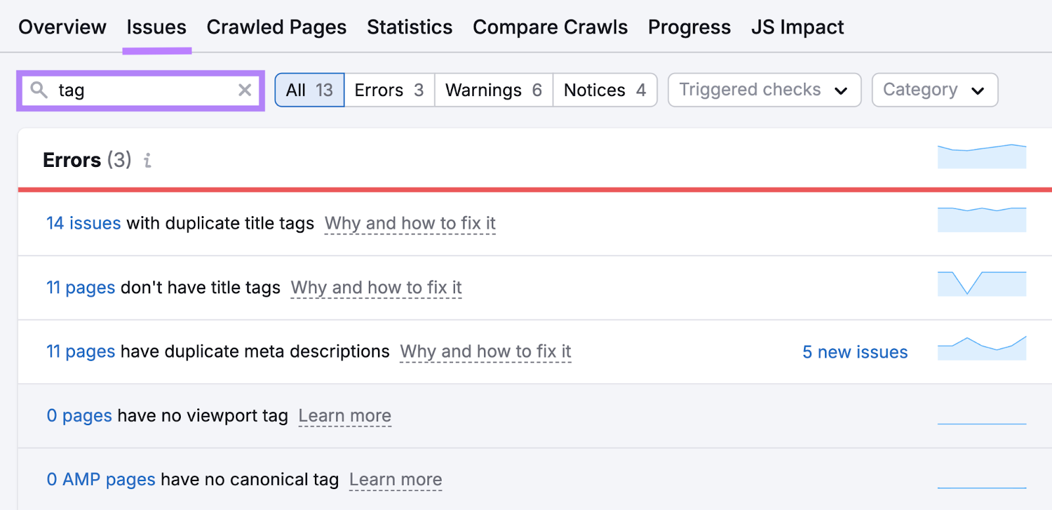Click the info icon next to Errors heading

tap(147, 160)
